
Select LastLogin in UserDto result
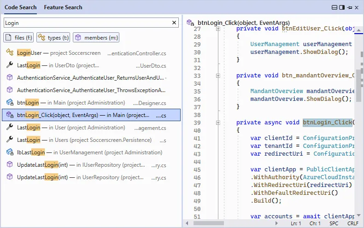coord(91,65)
